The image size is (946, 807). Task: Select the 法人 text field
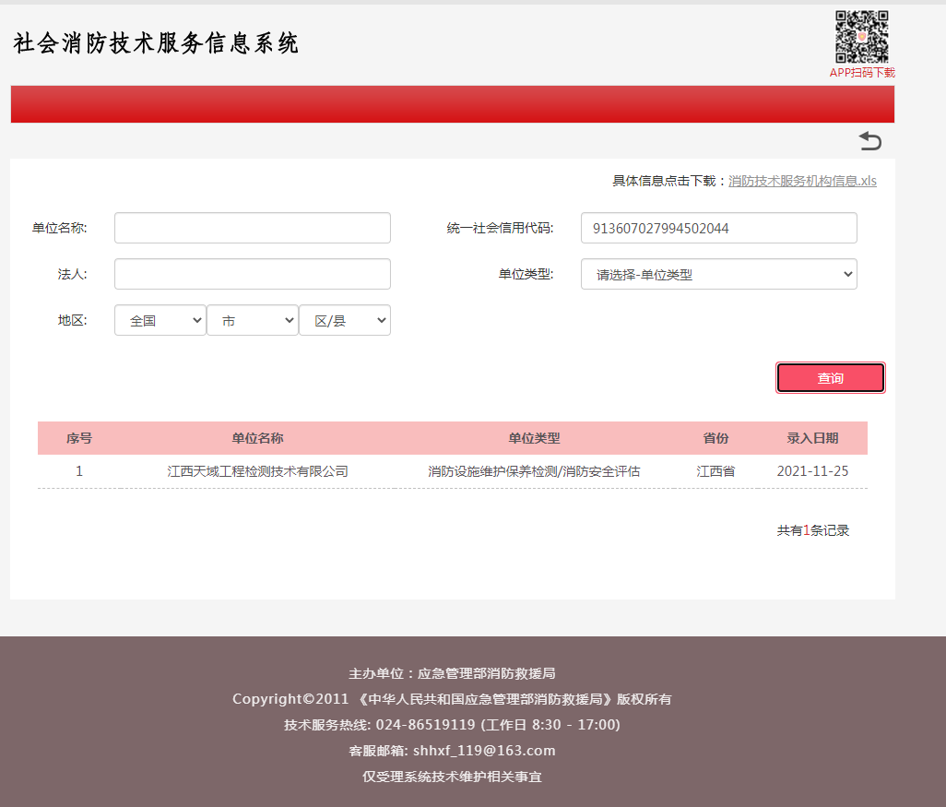coord(253,274)
